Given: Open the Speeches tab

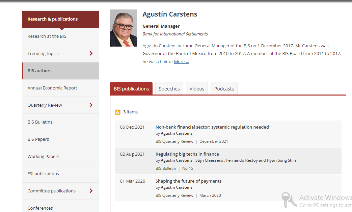Looking at the screenshot, I should click(x=169, y=89).
